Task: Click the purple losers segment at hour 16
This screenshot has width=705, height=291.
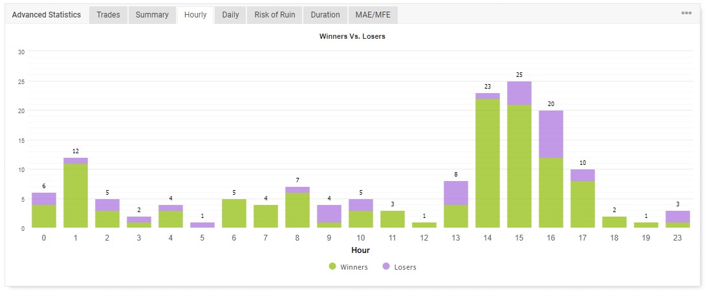Action: tap(551, 134)
